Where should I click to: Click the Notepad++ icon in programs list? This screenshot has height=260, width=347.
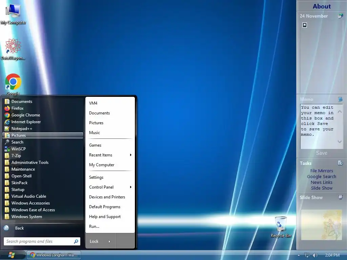coord(7,129)
